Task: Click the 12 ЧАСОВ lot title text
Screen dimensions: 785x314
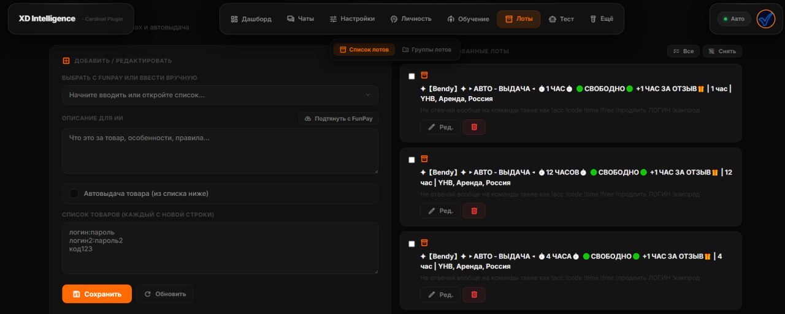Action: [x=576, y=178]
